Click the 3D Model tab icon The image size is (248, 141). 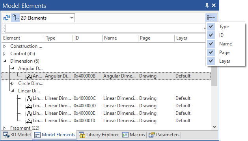[x=6, y=135]
